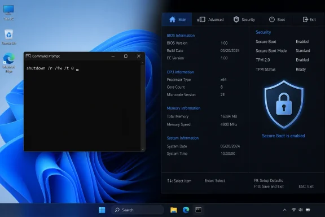Select the Secure Boot Enabled value
Screen dimensions: 325x217
[302, 41]
